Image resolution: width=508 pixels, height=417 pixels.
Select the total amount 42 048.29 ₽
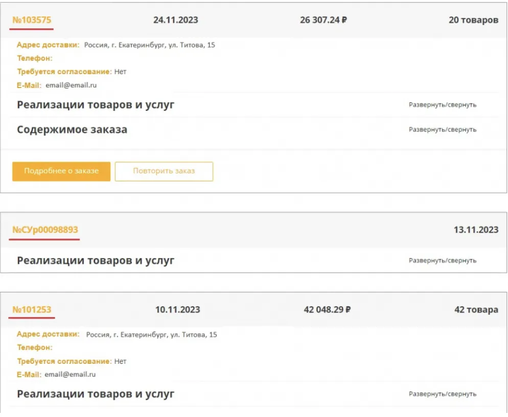pyautogui.click(x=327, y=310)
